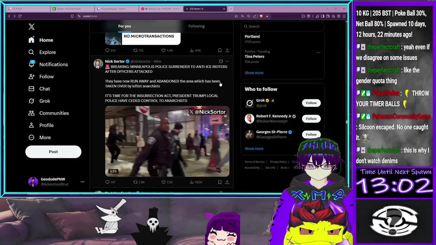Viewport: 436px width, 245px height.
Task: Click the white Post button
Action: click(x=53, y=152)
